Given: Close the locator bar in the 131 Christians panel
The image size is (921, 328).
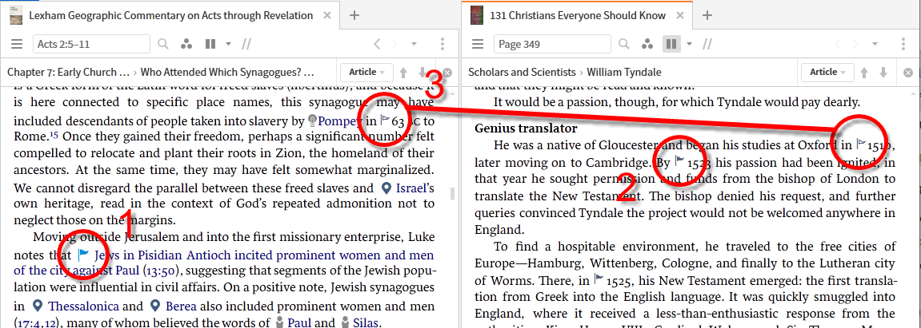Looking at the screenshot, I should 908,73.
